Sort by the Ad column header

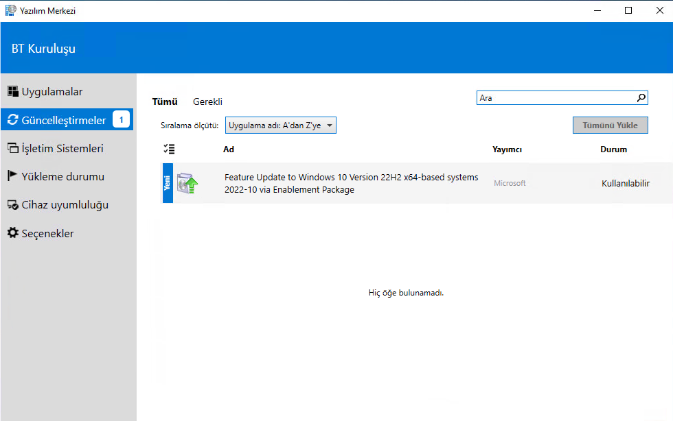[x=229, y=149]
